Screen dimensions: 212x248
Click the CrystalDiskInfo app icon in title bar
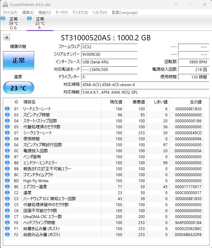5,5
